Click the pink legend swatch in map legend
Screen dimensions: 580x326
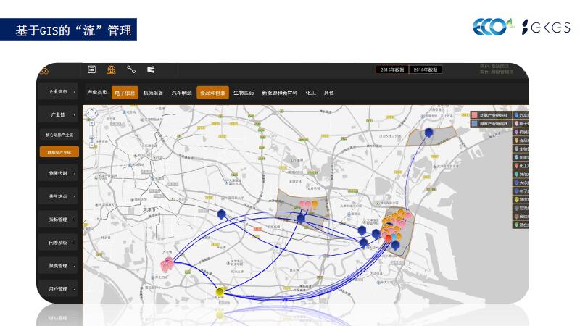click(474, 114)
